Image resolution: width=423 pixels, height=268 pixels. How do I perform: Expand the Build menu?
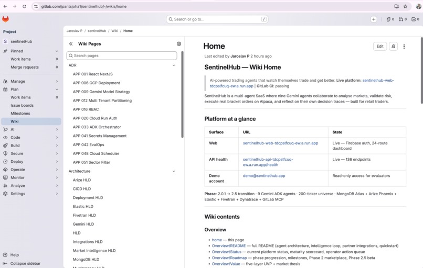click(57, 146)
